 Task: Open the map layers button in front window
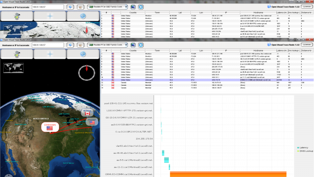(17, 54)
